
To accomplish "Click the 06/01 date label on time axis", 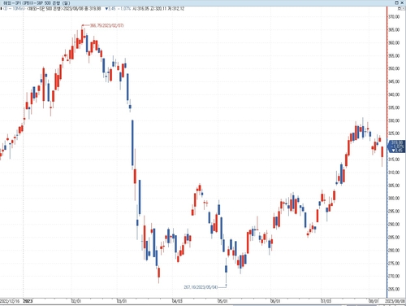I will [275, 301].
